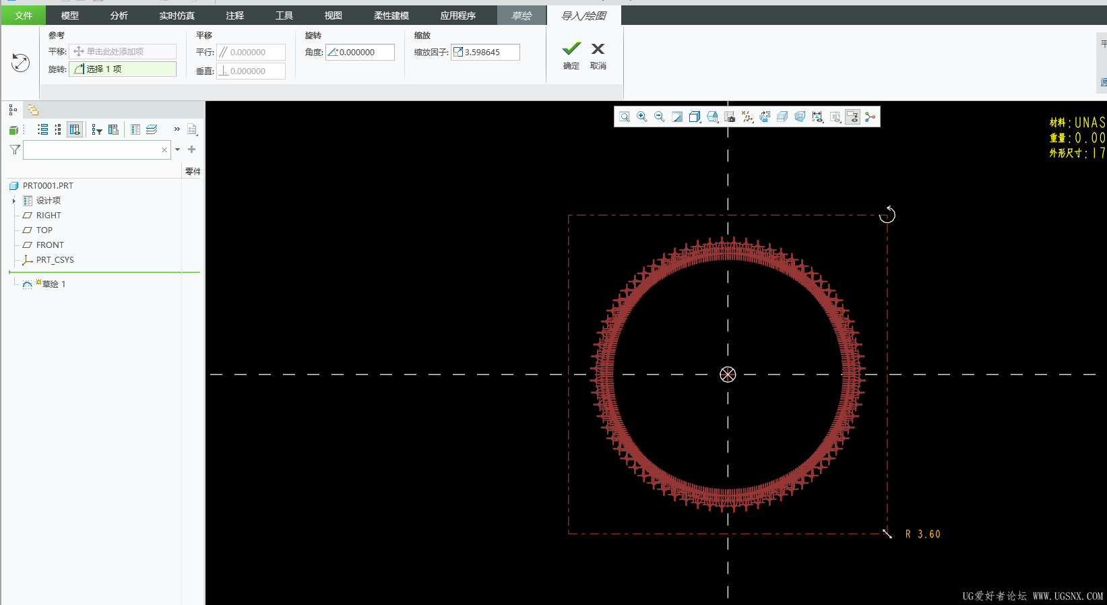The height and width of the screenshot is (605, 1107).
Task: Expand the model tree toolbar overflow chevron
Action: tap(177, 129)
